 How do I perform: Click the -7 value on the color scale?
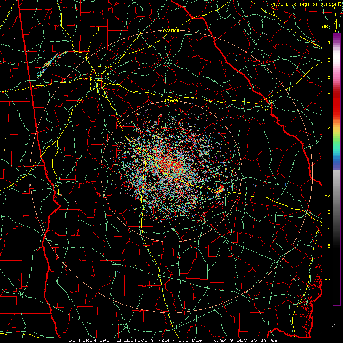[x=327, y=280]
